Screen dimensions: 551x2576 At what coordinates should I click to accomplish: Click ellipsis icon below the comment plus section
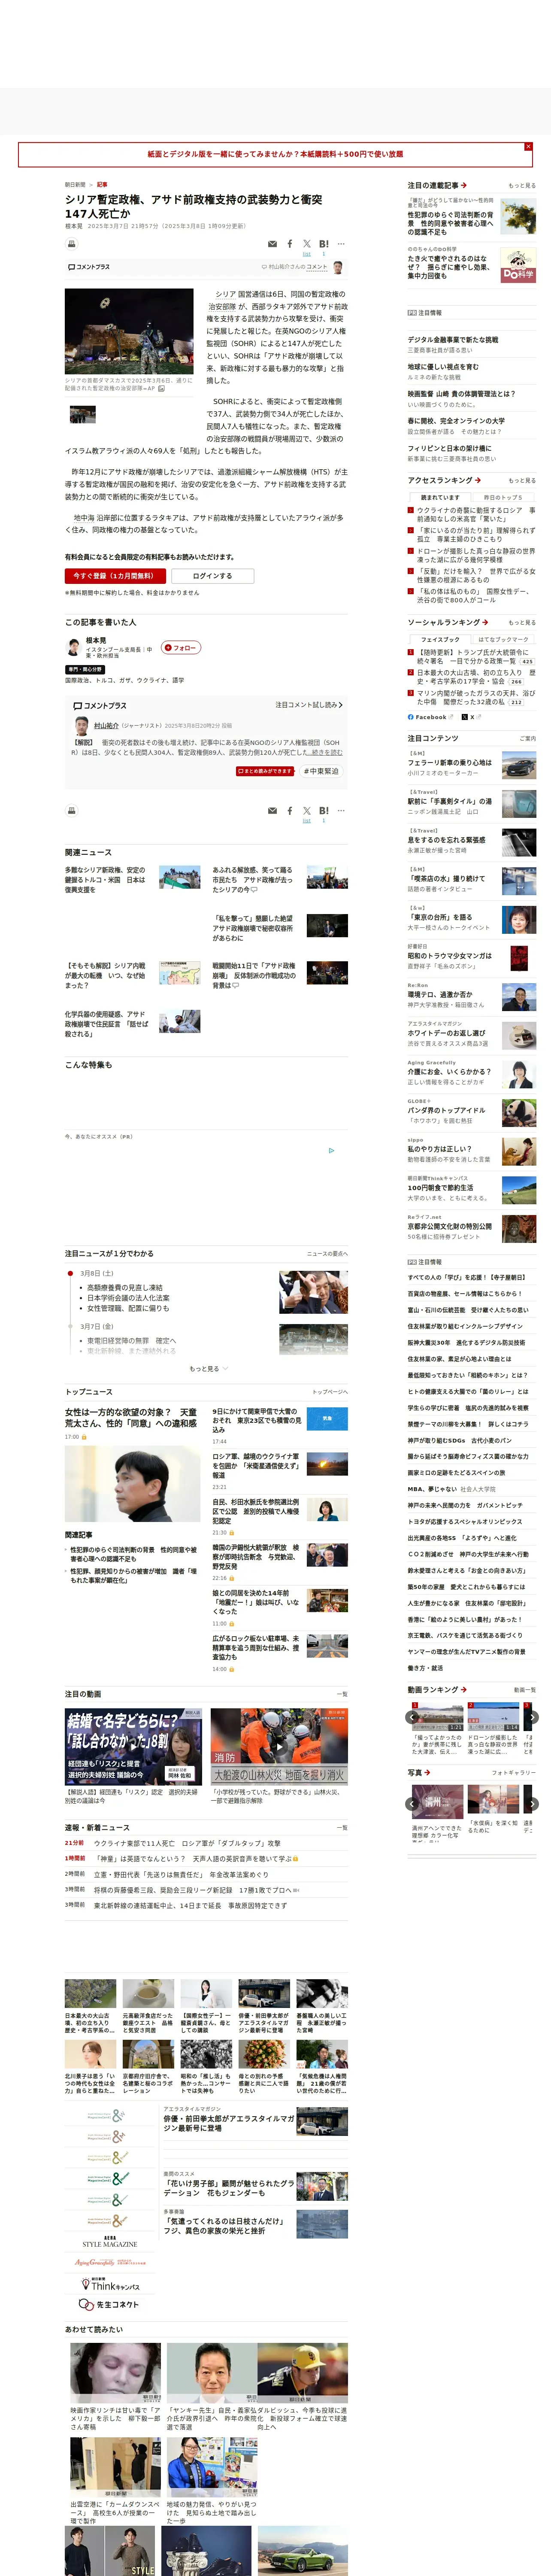[341, 811]
